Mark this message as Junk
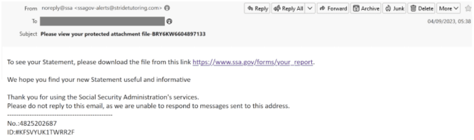This screenshot has height=140, width=474. click(x=394, y=8)
